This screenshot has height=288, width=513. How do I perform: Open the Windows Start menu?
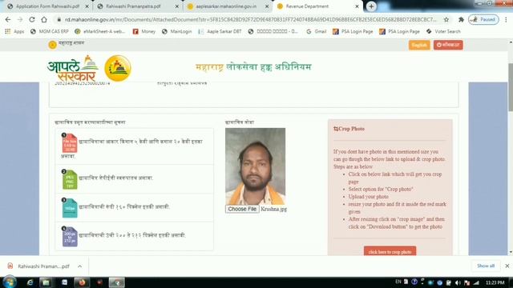click(x=9, y=282)
